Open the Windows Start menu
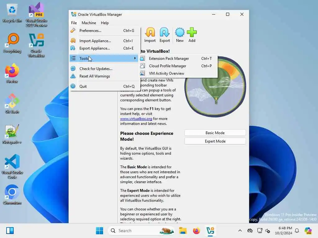The height and width of the screenshot is (238, 318). tap(99, 231)
